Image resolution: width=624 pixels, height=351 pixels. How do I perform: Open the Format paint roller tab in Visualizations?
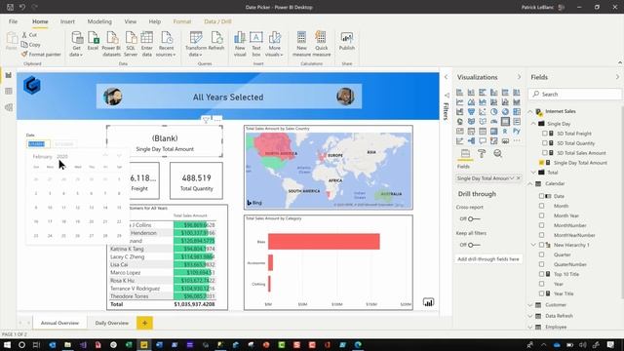[x=482, y=154]
